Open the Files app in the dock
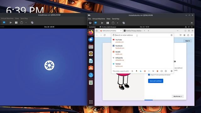This screenshot has width=201, height=113. coord(91,47)
